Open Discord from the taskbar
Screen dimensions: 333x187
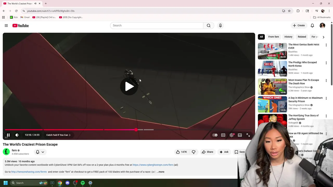tap(67, 183)
